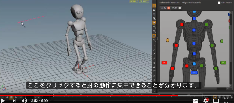Select the blue chest control

pyautogui.click(x=194, y=30)
